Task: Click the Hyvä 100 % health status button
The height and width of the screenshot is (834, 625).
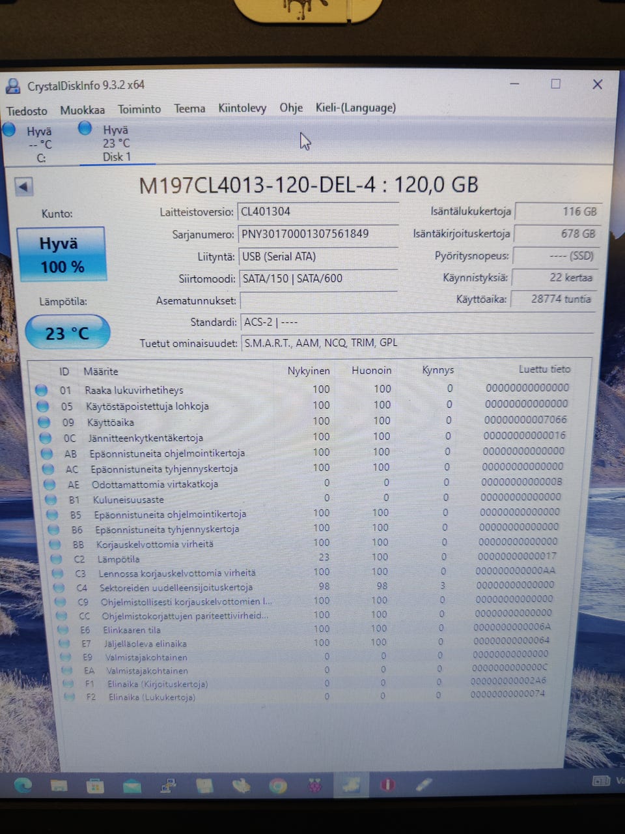Action: coord(62,254)
